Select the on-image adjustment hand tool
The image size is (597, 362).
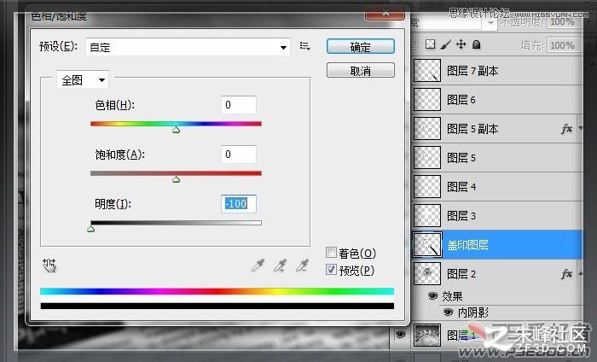point(49,266)
